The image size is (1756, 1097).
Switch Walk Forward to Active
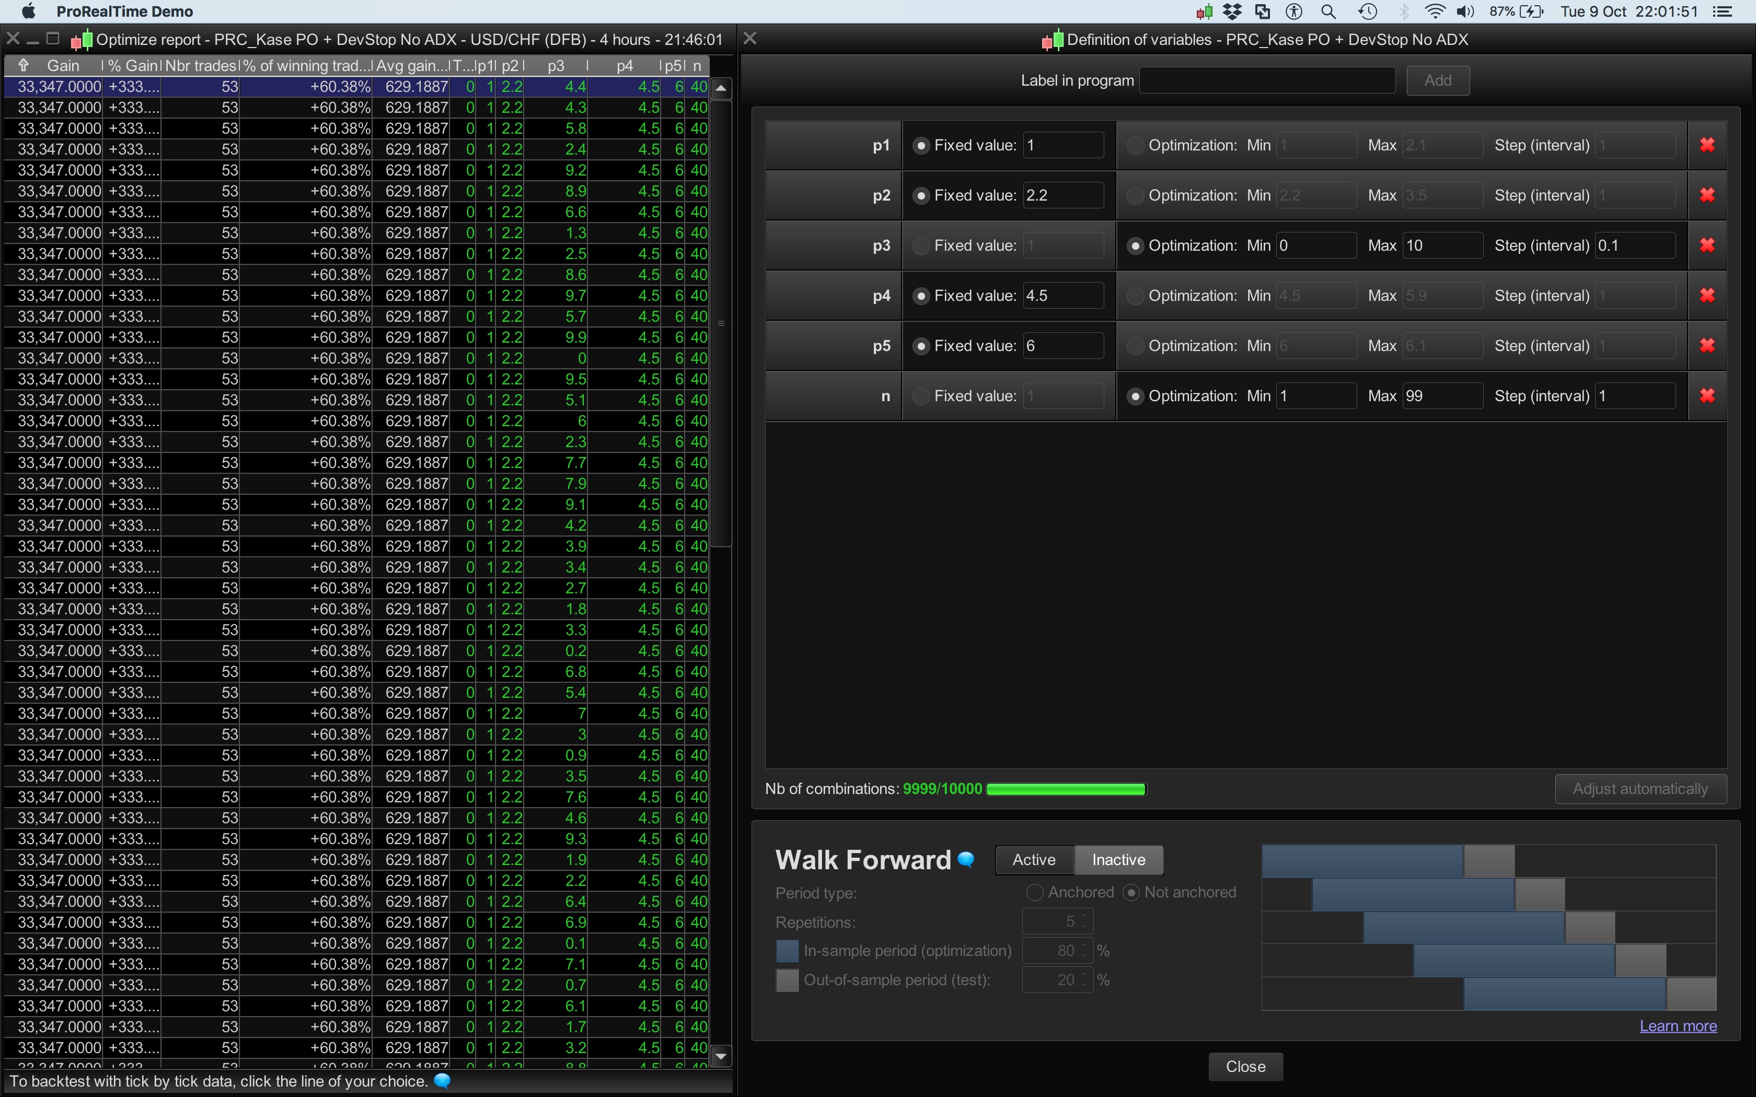[1034, 860]
